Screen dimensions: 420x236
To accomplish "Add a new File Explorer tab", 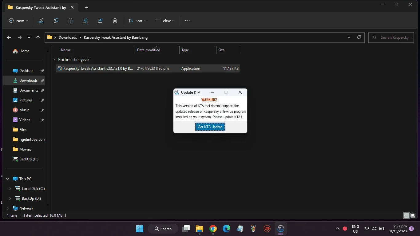I will [86, 7].
